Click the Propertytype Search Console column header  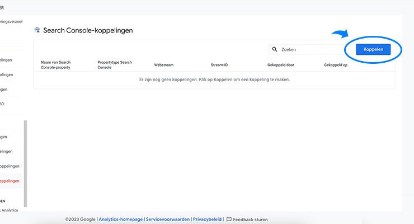click(115, 65)
